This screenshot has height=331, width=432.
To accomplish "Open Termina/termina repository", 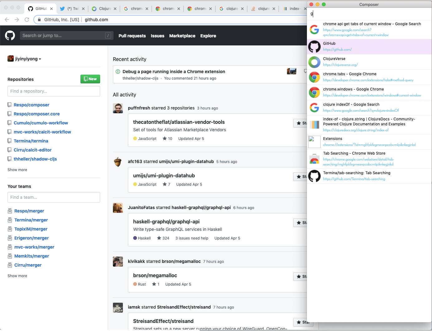I will 31,141.
